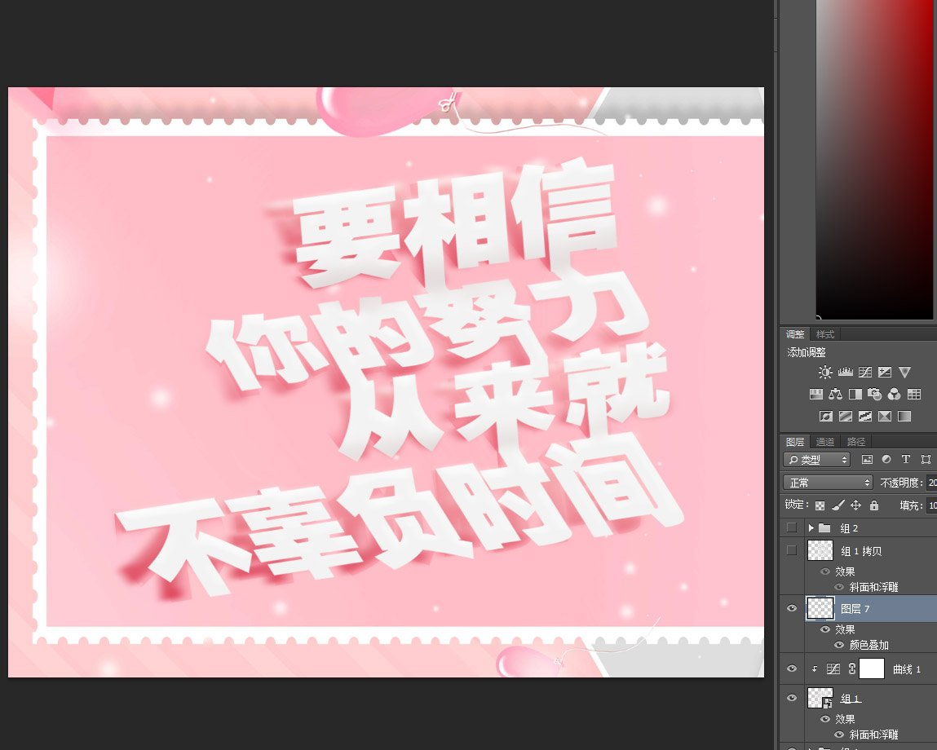The image size is (937, 750).
Task: Lock layer position
Action: click(x=855, y=505)
